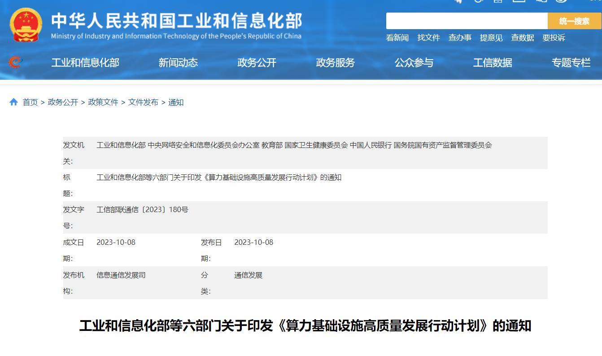Go to 政策文件 in the breadcrumb

coord(103,102)
